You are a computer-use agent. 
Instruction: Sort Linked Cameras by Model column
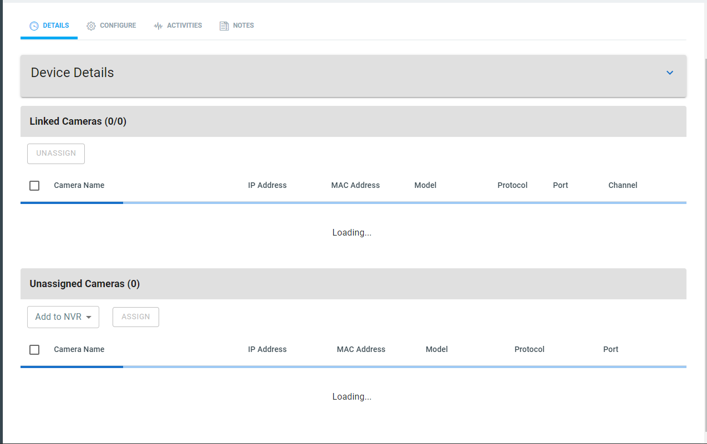pos(425,185)
